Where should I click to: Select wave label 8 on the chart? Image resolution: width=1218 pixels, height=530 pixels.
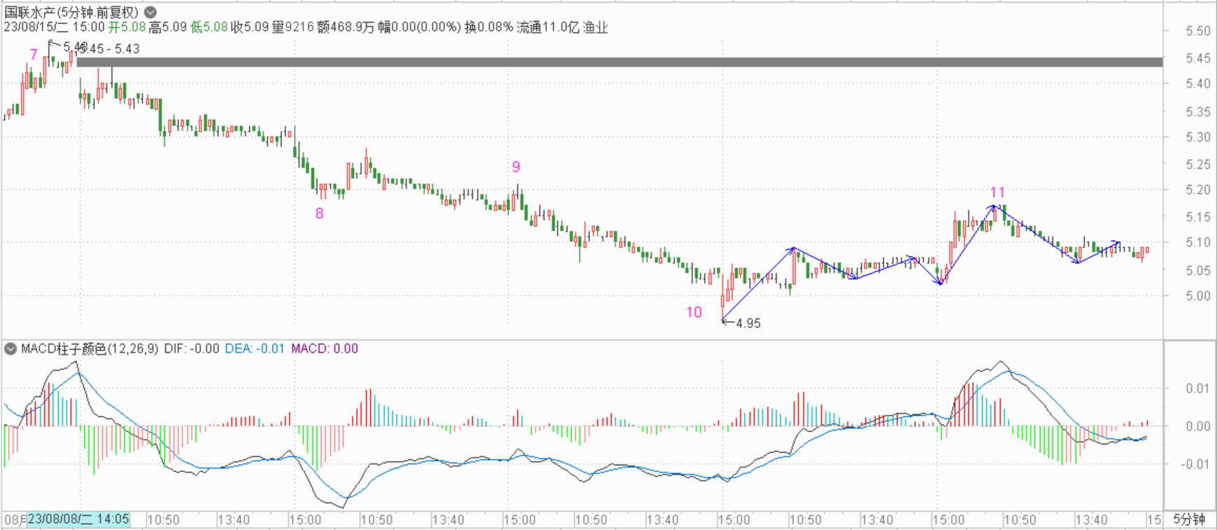click(320, 213)
